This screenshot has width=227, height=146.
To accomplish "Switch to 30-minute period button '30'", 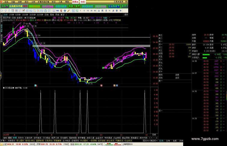I will 91,11.
